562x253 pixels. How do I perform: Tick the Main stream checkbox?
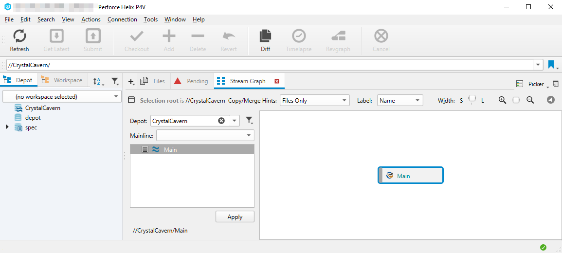145,149
